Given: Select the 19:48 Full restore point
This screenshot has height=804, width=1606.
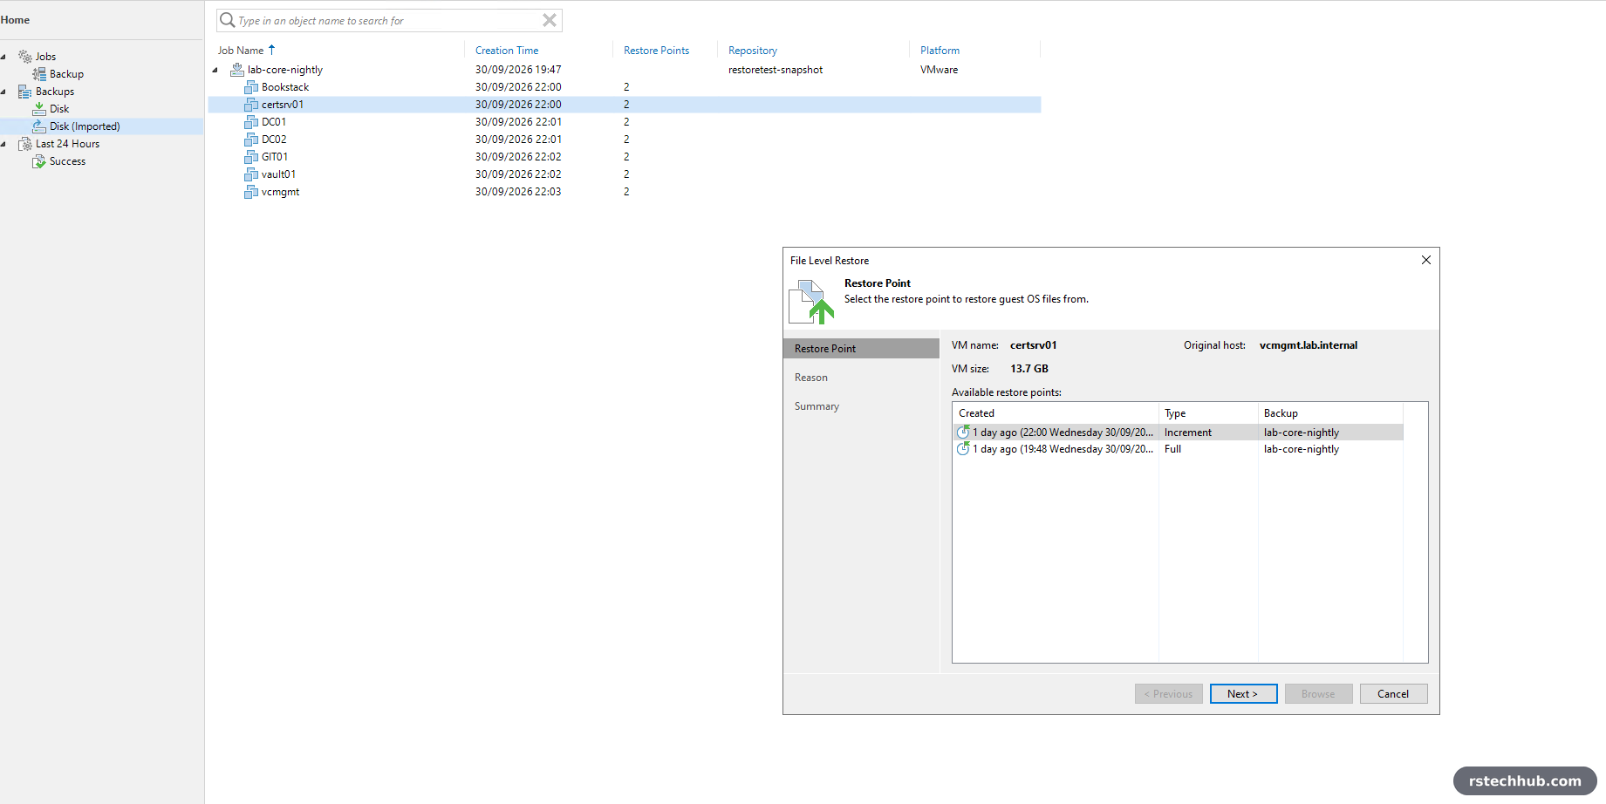Looking at the screenshot, I should click(1178, 448).
